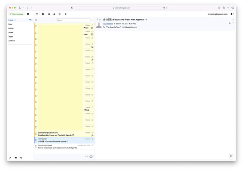Click the March 13, 2023 date text
The height and width of the screenshot is (170, 243).
tap(126, 24)
